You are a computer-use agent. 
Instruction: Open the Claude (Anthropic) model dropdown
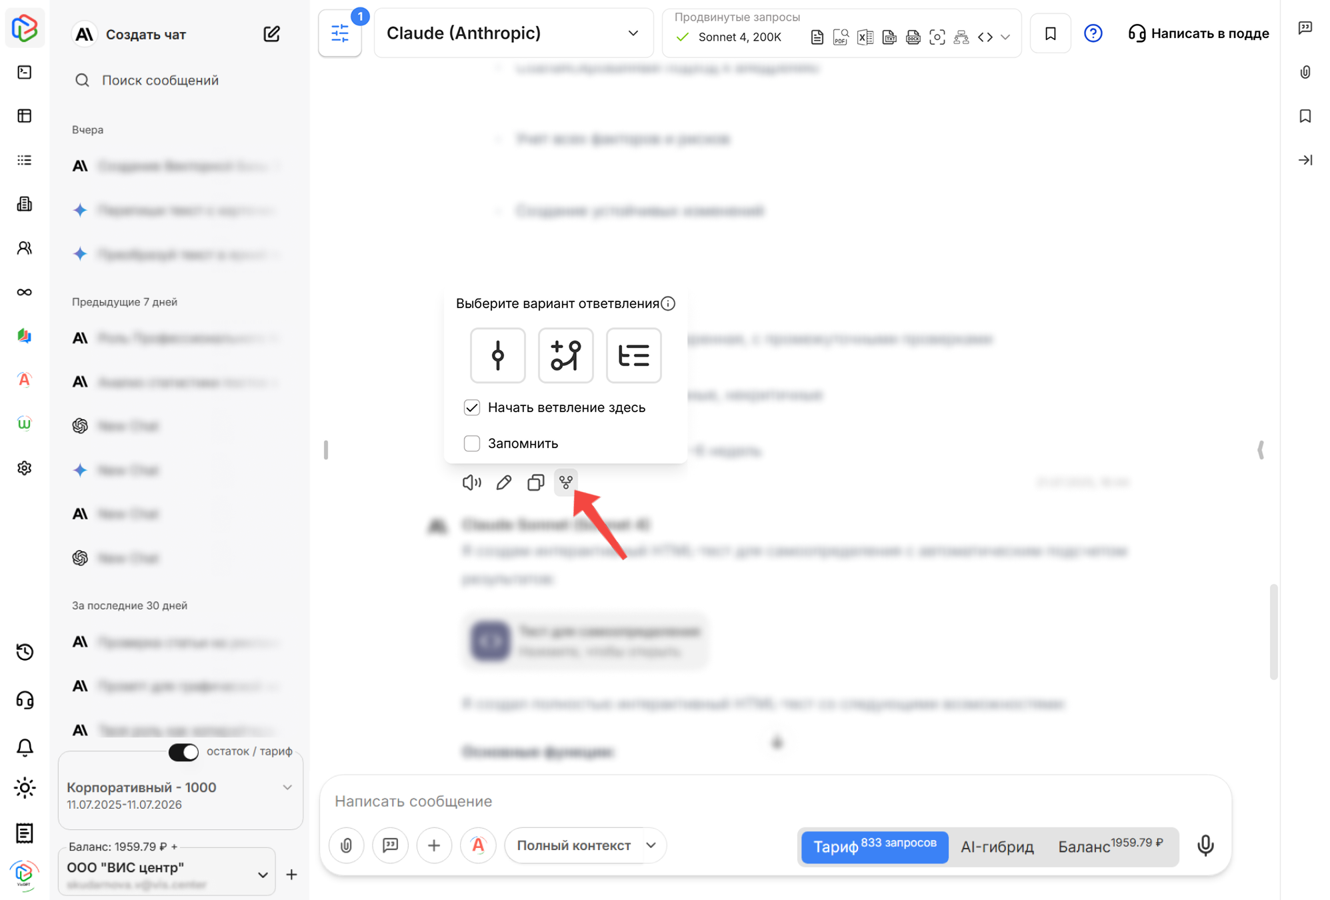pos(513,33)
